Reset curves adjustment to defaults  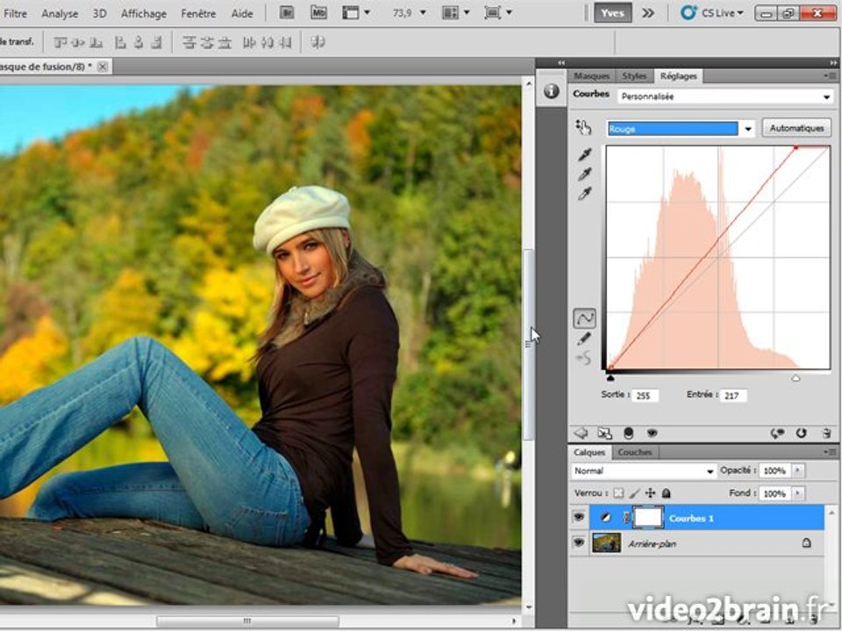pos(801,433)
